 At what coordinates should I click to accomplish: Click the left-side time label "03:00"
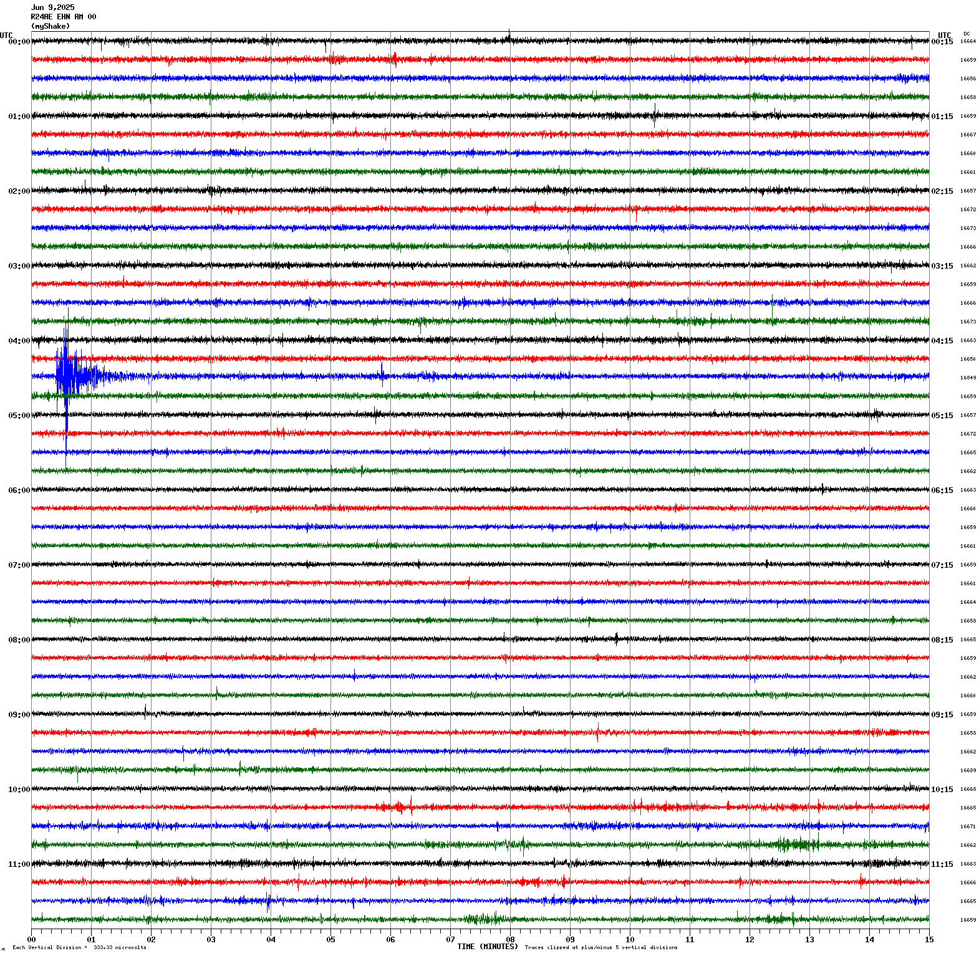tap(19, 266)
